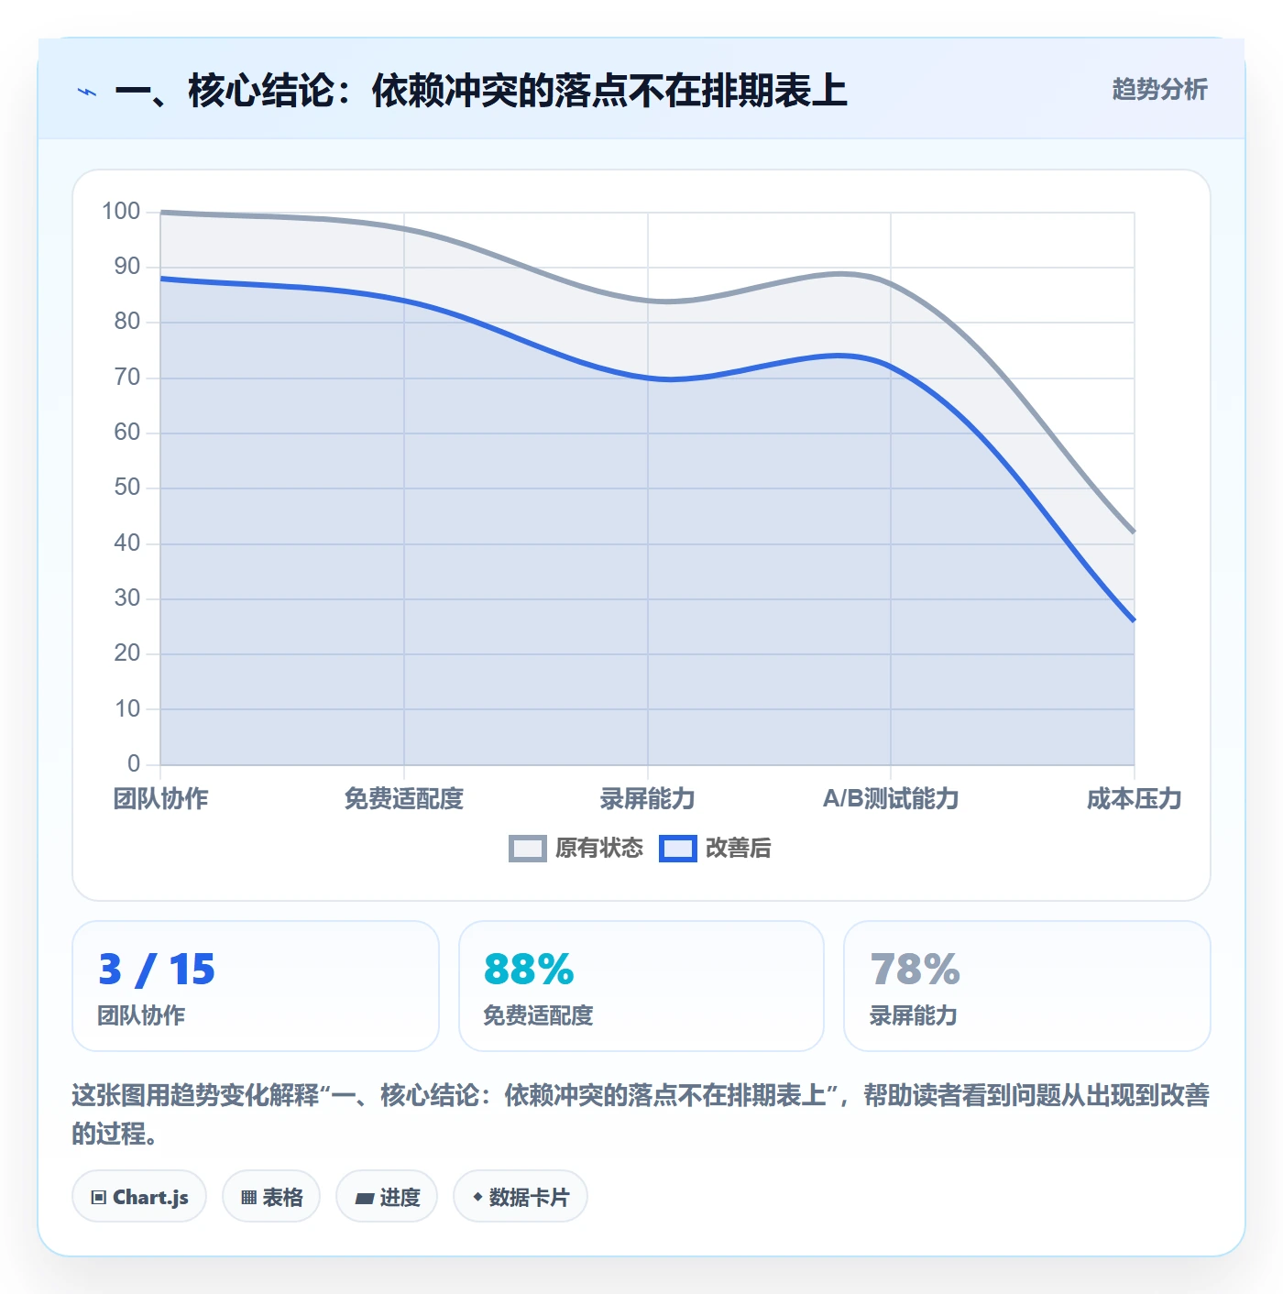Click the heading 一、核心结论 title text

pyautogui.click(x=481, y=91)
